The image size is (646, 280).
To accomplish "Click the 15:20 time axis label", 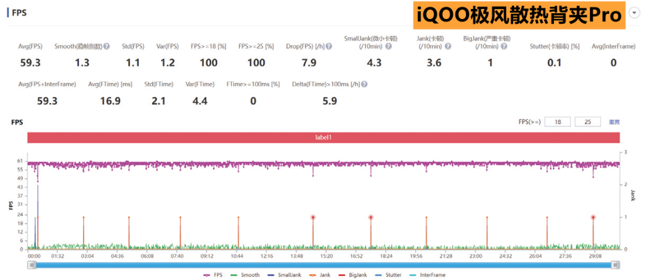I will pos(327,256).
